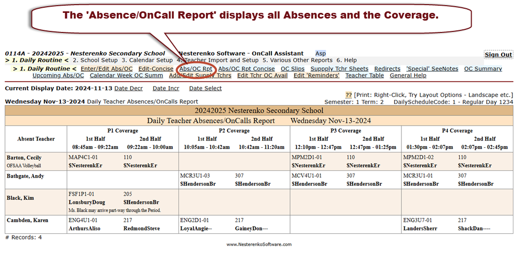Click the General Help link
The image size is (516, 259).
[408, 76]
